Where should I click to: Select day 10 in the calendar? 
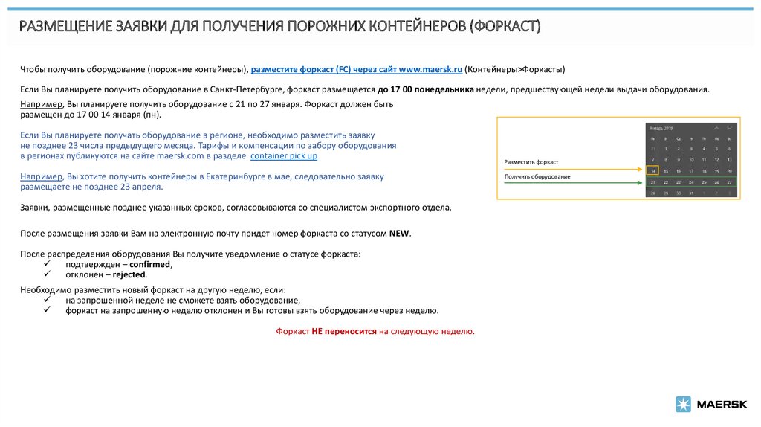691,160
